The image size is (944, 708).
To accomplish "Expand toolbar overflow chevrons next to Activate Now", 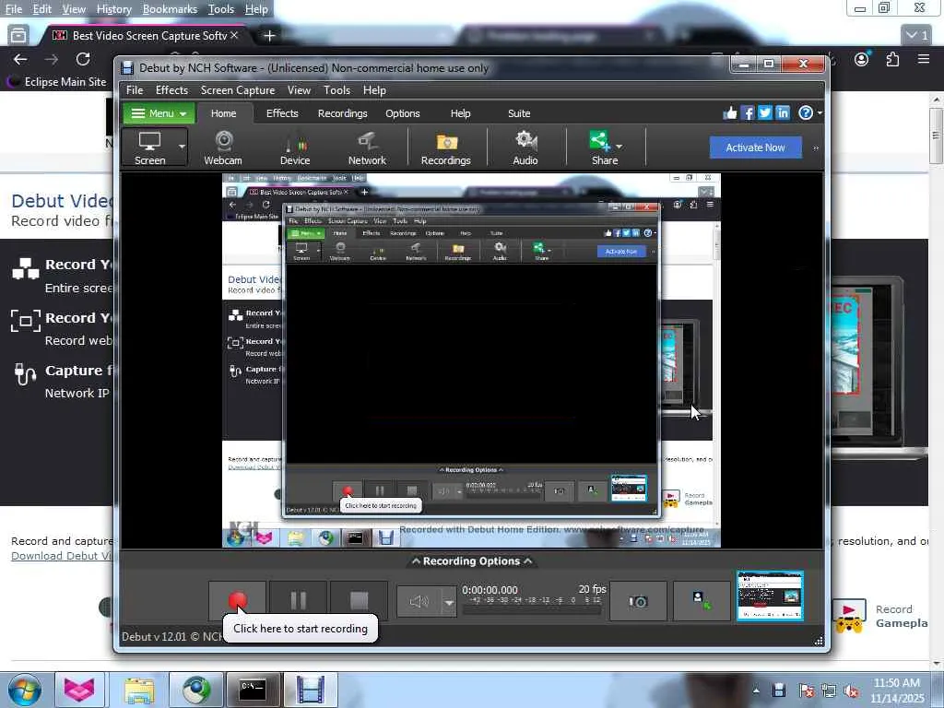I will click(816, 148).
